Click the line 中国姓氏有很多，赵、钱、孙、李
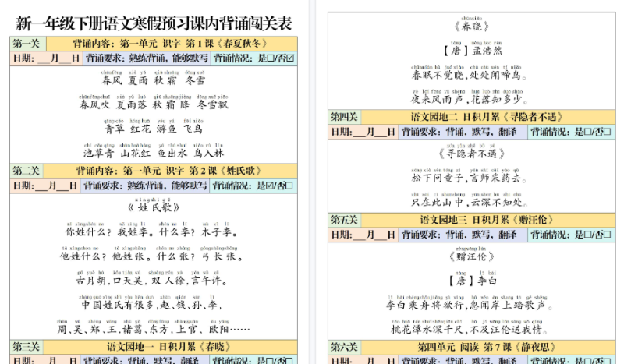 pos(152,305)
